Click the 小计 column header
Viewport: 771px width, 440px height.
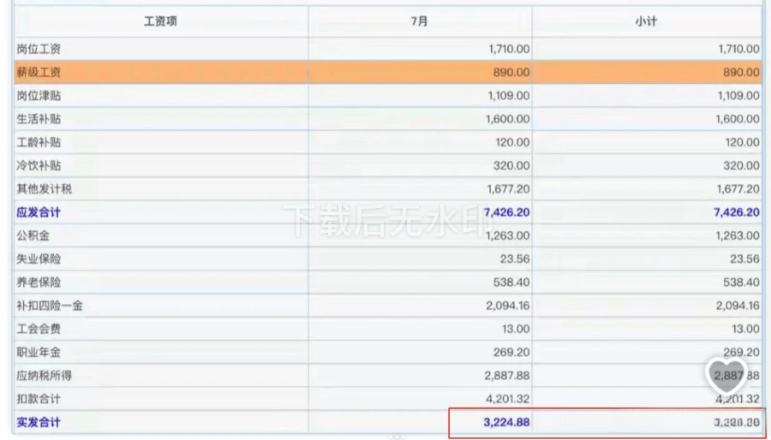(x=646, y=22)
